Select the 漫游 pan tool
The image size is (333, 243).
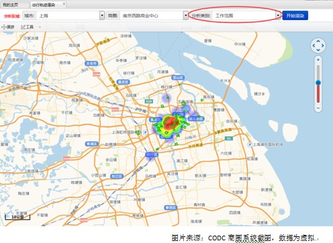[8, 27]
